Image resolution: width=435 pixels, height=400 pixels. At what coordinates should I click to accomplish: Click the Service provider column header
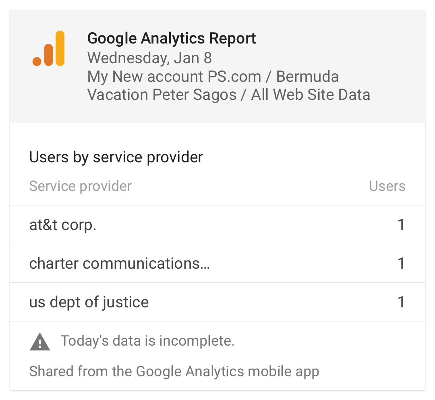pyautogui.click(x=81, y=186)
